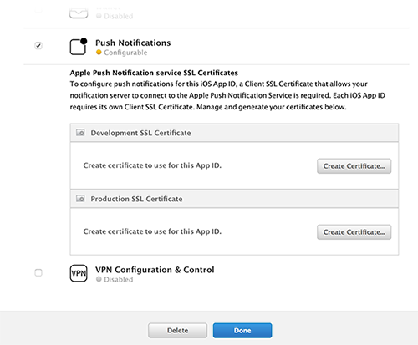This screenshot has width=418, height=345.
Task: Confirm changes with the blue Done button
Action: (242, 331)
